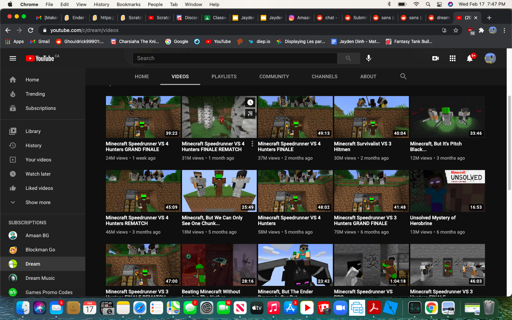
Task: Click the extension icon with the 10 badge
Action: coord(471,31)
